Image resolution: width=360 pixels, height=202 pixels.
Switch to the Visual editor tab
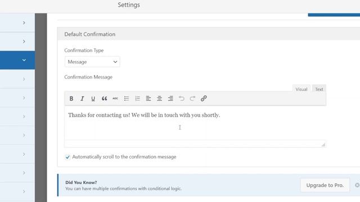pos(301,89)
